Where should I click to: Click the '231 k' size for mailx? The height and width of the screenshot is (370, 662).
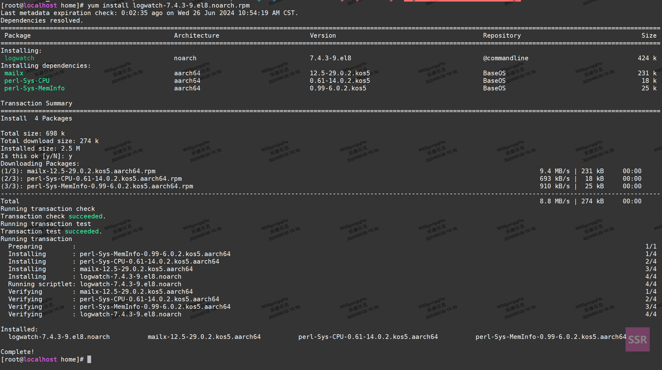click(647, 73)
